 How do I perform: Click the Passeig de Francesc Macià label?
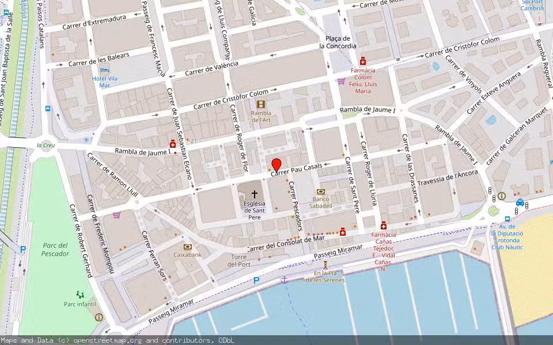(x=153, y=39)
